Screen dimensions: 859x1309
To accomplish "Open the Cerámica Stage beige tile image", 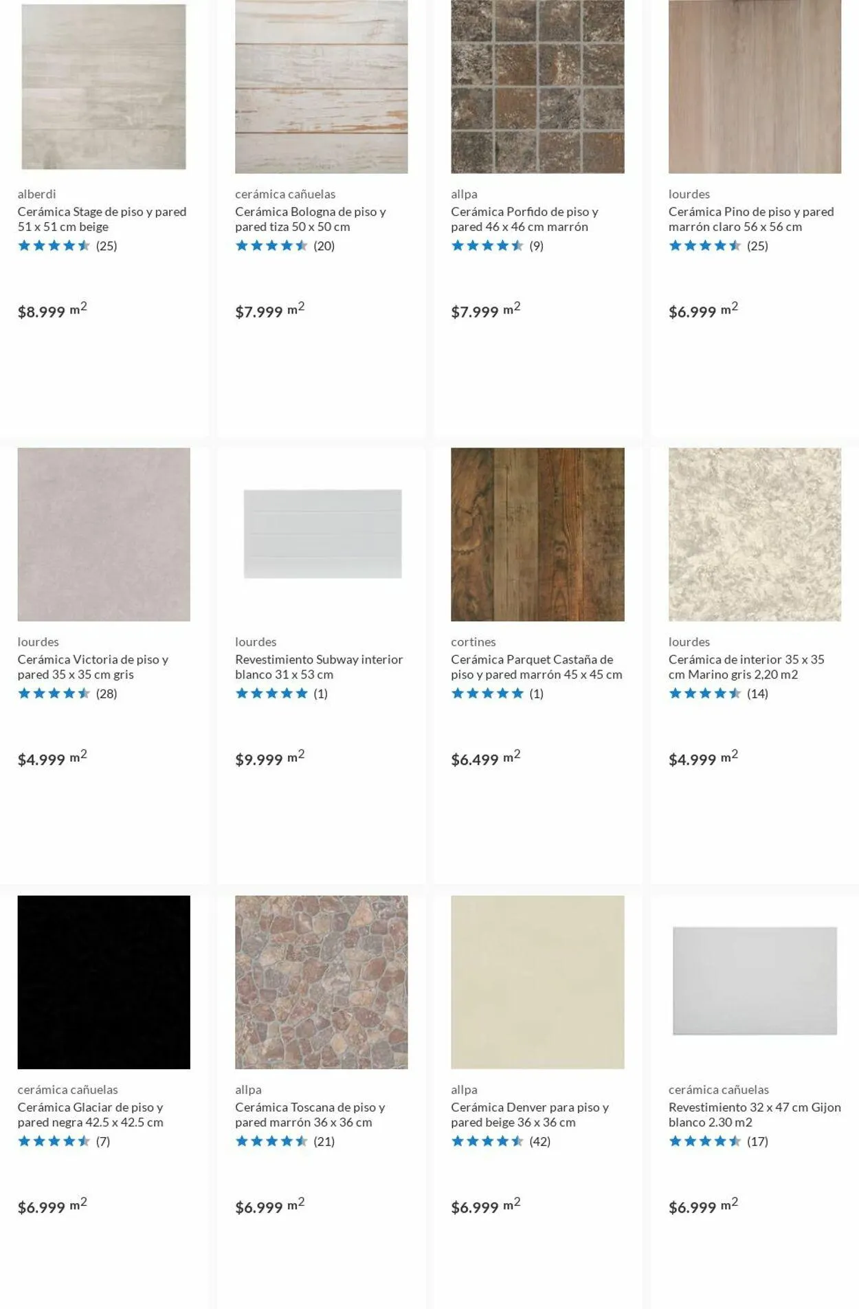I will click(x=104, y=87).
